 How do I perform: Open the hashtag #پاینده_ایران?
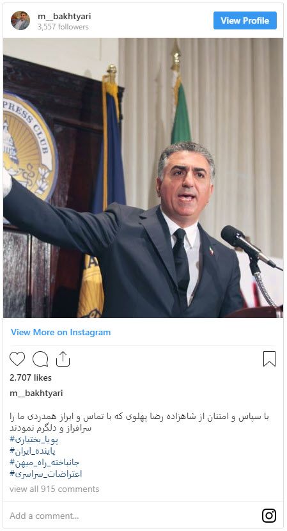click(33, 451)
